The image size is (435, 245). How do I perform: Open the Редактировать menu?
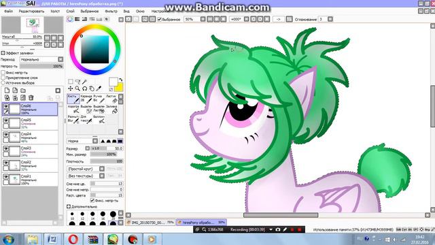[x=31, y=11]
